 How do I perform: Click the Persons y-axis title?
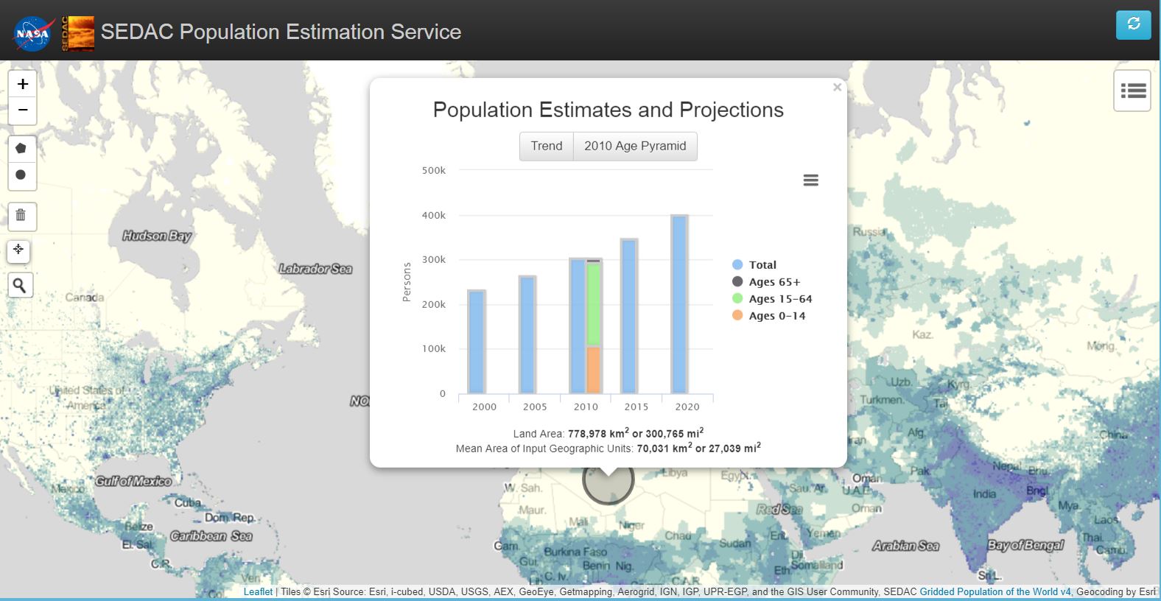[407, 281]
